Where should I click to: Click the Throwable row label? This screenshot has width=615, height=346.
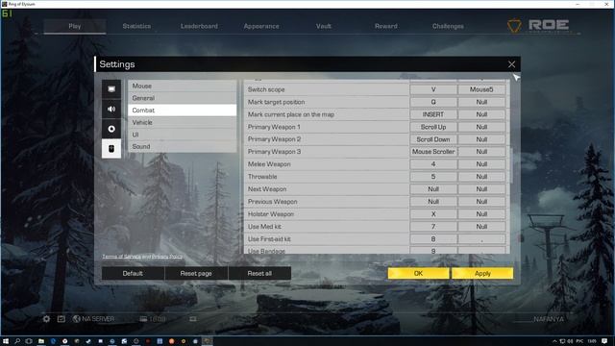(x=262, y=177)
